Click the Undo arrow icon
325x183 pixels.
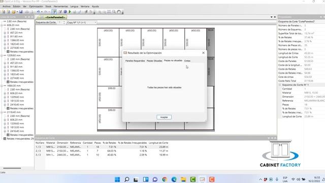click(38, 12)
